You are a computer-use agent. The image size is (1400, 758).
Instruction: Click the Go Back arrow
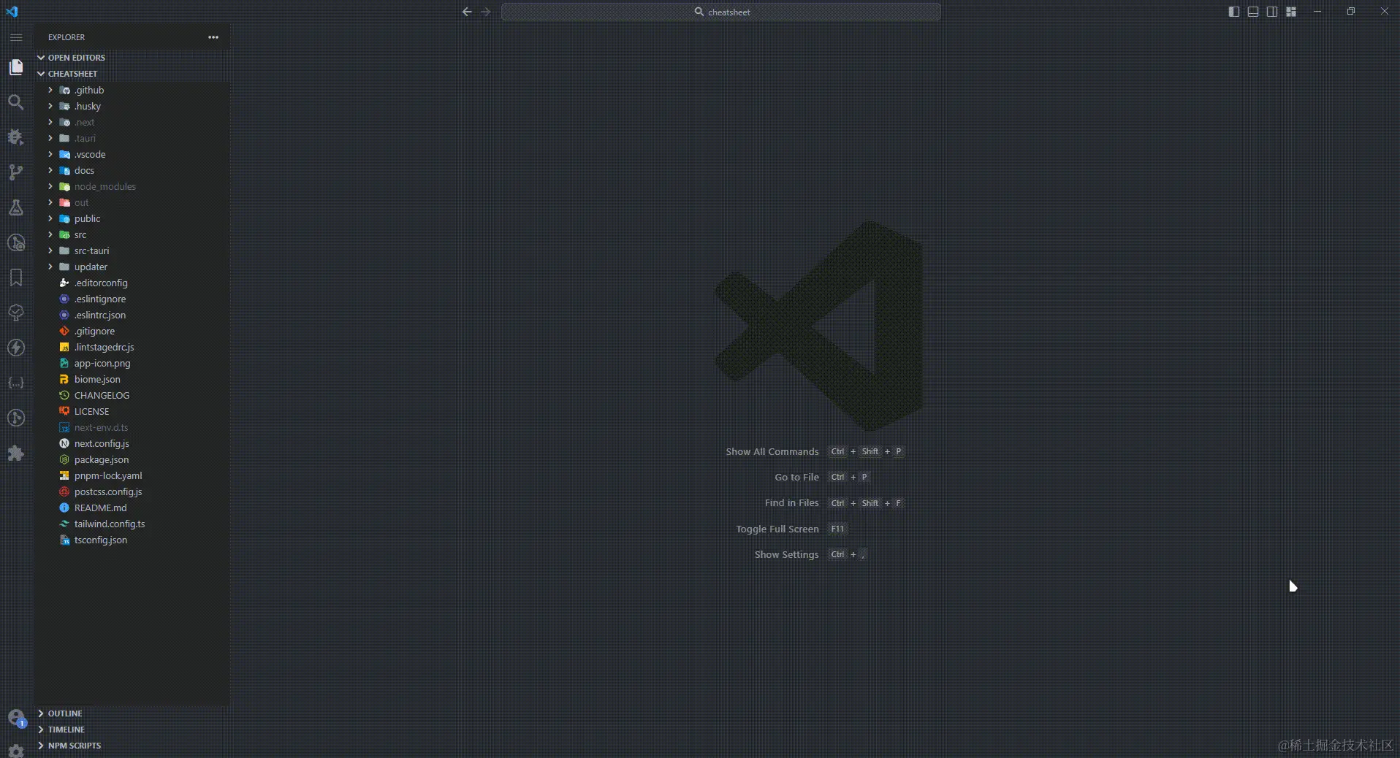click(x=467, y=12)
